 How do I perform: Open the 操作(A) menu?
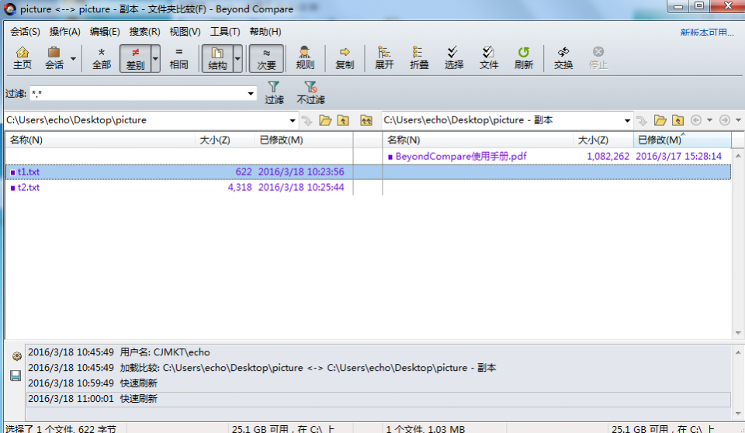(64, 32)
